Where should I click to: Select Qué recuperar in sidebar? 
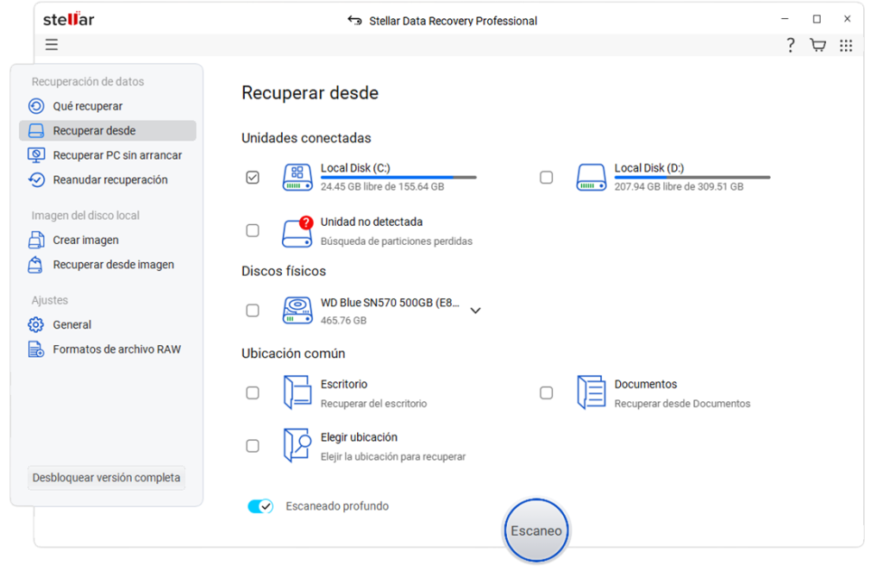108,106
